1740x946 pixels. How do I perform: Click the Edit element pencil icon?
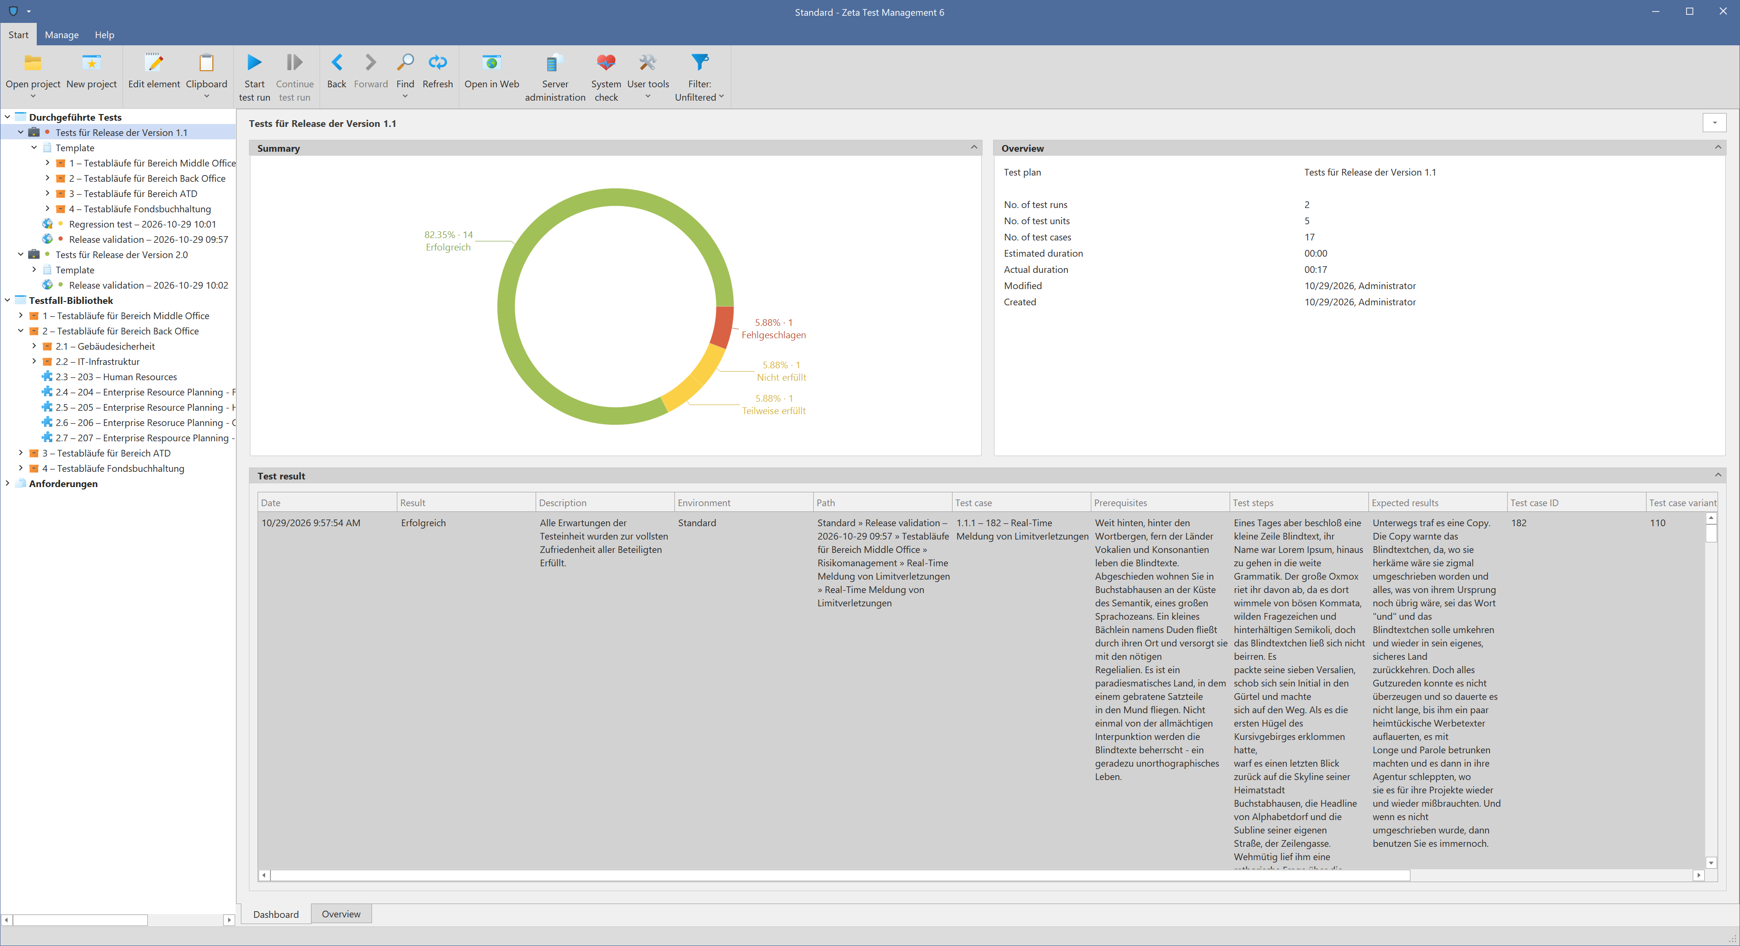pos(154,63)
